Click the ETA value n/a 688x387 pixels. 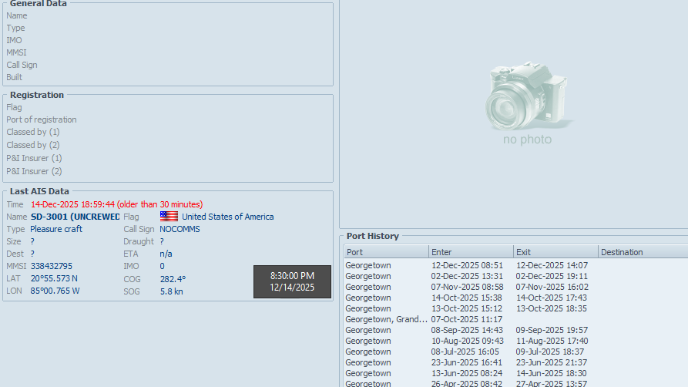(166, 254)
